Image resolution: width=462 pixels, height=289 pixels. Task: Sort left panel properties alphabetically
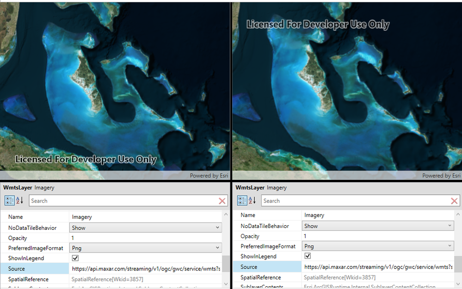tap(19, 201)
